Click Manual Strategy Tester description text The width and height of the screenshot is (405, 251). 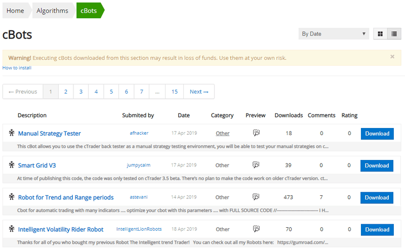[x=173, y=146]
